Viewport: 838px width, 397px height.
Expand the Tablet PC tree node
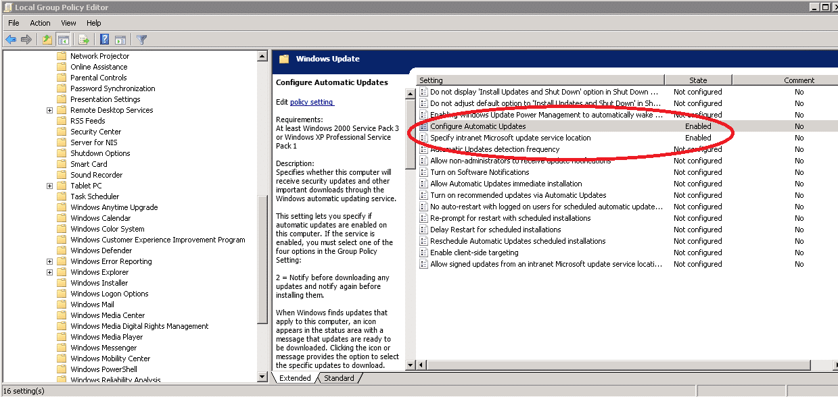coord(50,186)
